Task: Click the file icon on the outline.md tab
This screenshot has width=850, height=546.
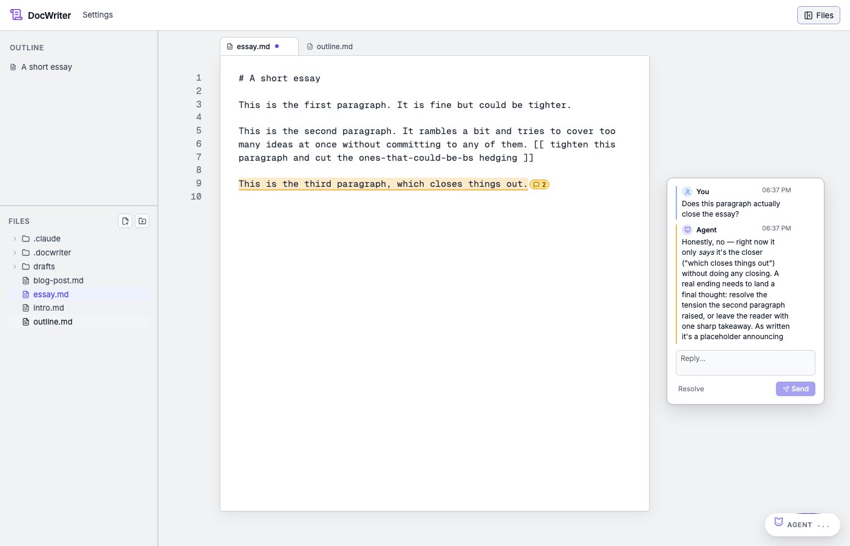Action: click(310, 47)
